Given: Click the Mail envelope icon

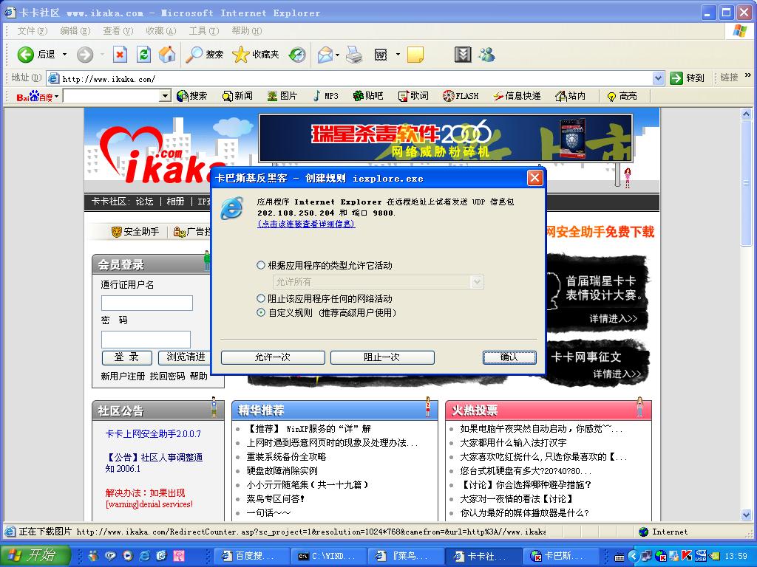Looking at the screenshot, I should tap(325, 55).
